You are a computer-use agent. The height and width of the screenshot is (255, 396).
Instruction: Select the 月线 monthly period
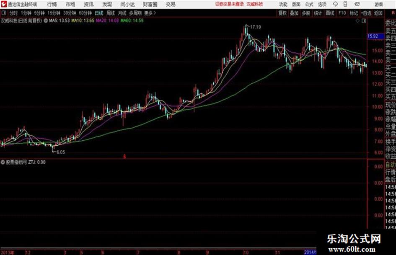(122, 13)
